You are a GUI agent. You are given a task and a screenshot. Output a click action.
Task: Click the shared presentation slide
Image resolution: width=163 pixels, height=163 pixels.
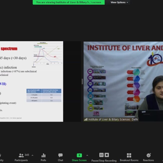pyautogui.click(x=31, y=81)
